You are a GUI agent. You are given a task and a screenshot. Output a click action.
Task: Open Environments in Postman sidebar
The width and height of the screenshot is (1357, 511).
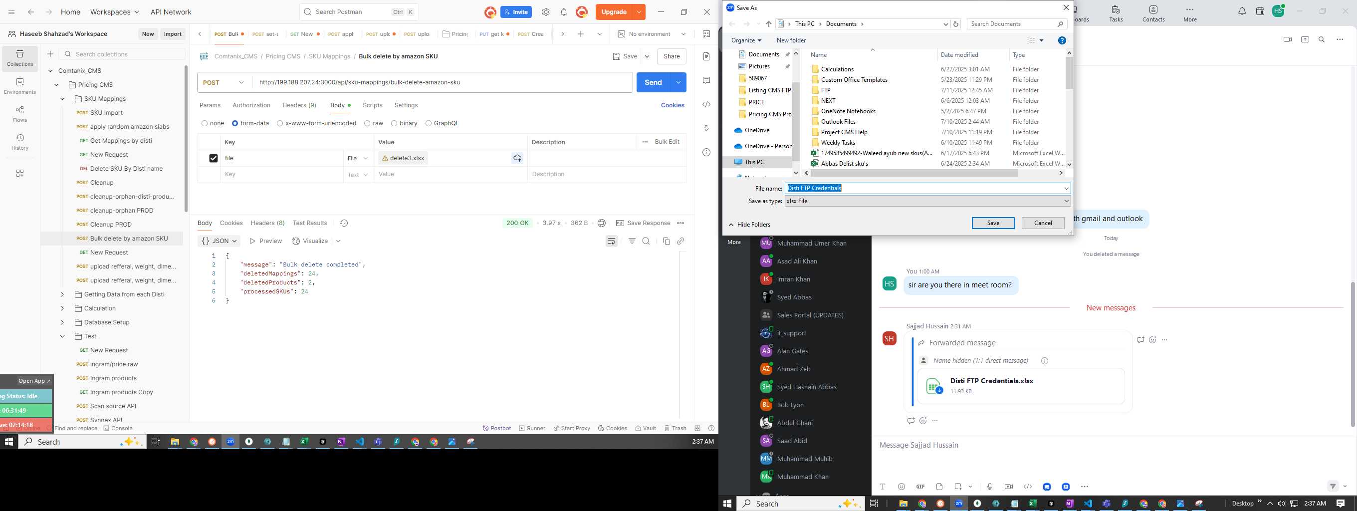[20, 86]
